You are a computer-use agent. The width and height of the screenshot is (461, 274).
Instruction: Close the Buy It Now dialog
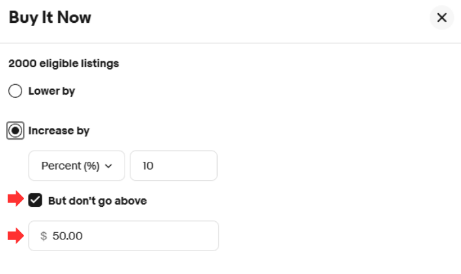point(441,18)
